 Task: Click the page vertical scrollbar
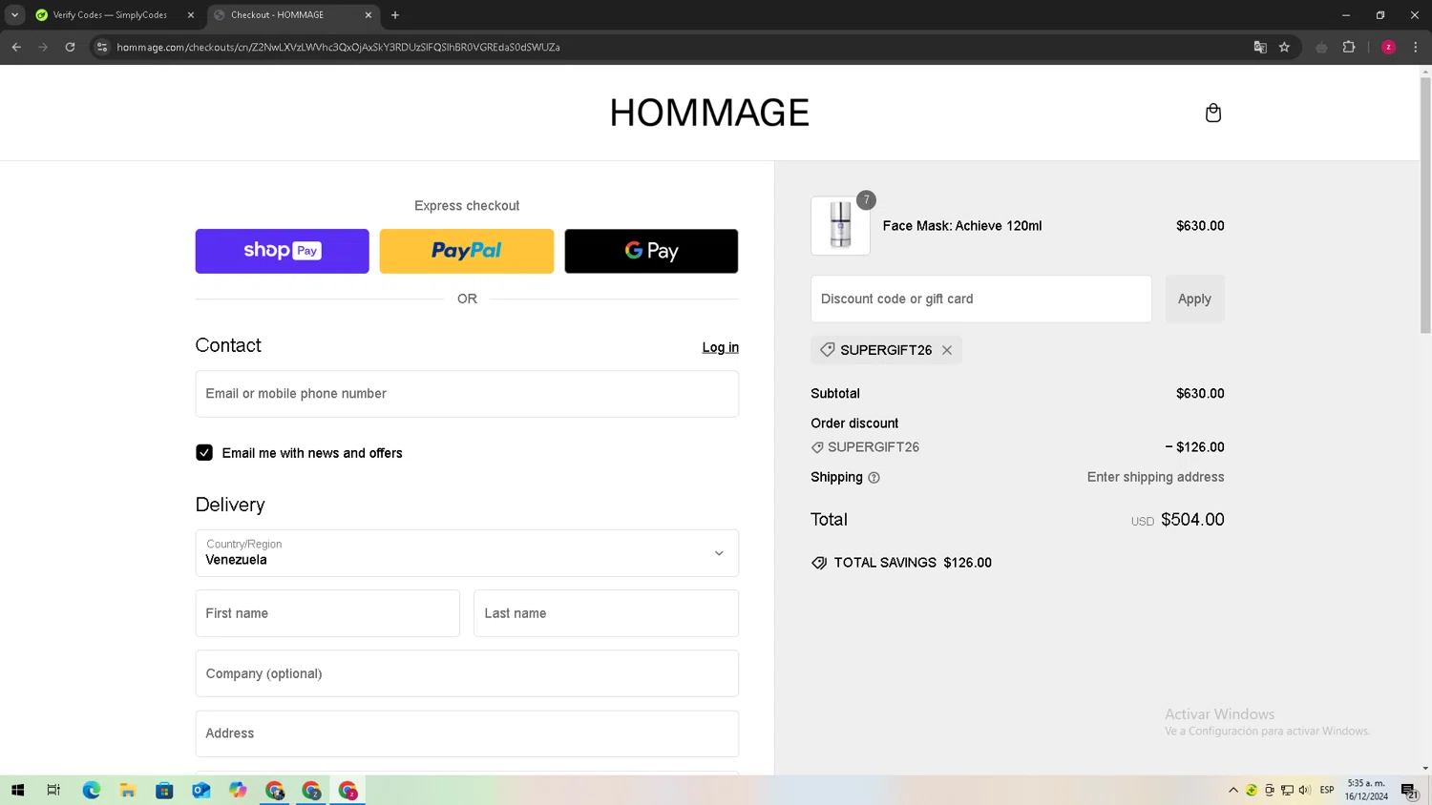[x=1425, y=205]
